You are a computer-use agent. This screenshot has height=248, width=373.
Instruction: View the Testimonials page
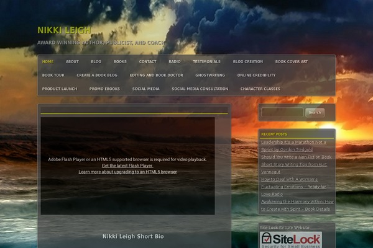pos(207,62)
